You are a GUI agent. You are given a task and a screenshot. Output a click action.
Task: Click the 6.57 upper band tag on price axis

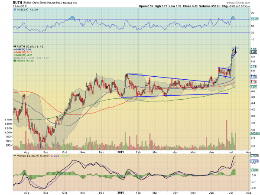(253, 49)
